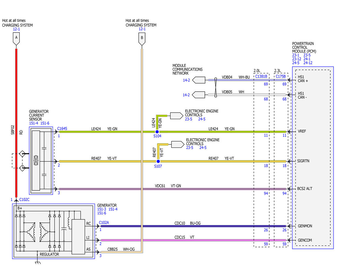Open the 14-2 link beside the VDB05 connector
The height and width of the screenshot is (272, 353).
coord(186,95)
